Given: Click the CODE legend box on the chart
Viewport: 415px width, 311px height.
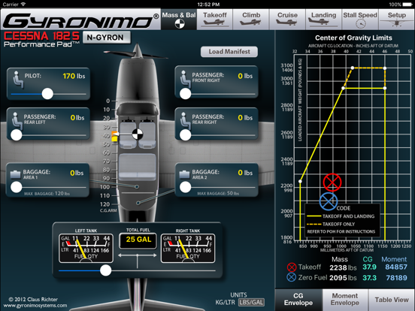Looking at the screenshot, I should 343,220.
